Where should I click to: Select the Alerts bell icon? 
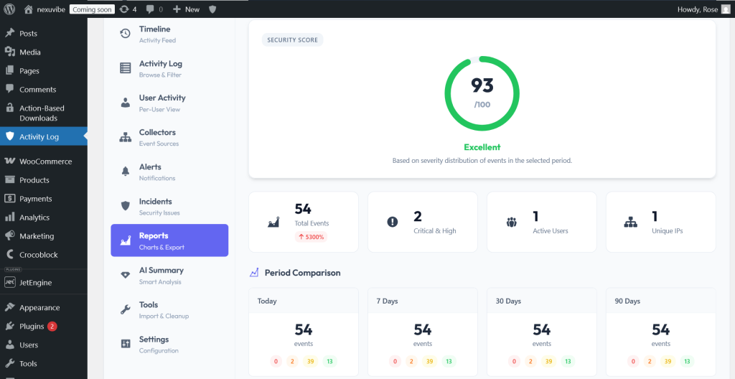pyautogui.click(x=125, y=172)
